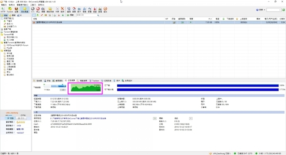This screenshot has width=286, height=155.
Task: Select the 2016 torrent task row
Action: [158, 23]
